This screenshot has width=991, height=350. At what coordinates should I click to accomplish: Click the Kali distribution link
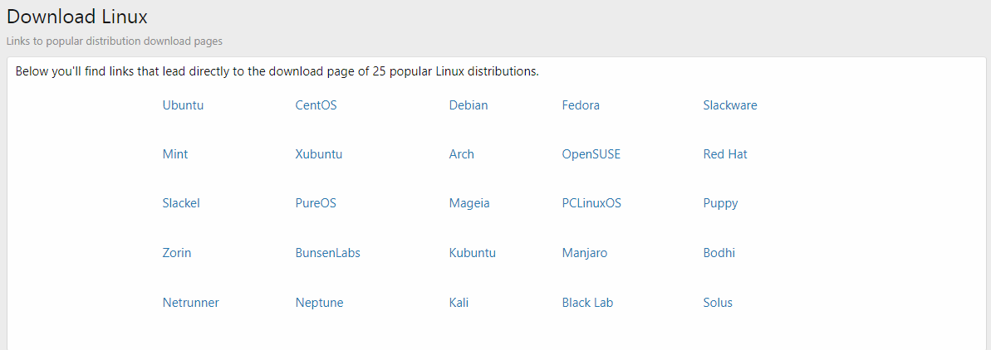[459, 303]
